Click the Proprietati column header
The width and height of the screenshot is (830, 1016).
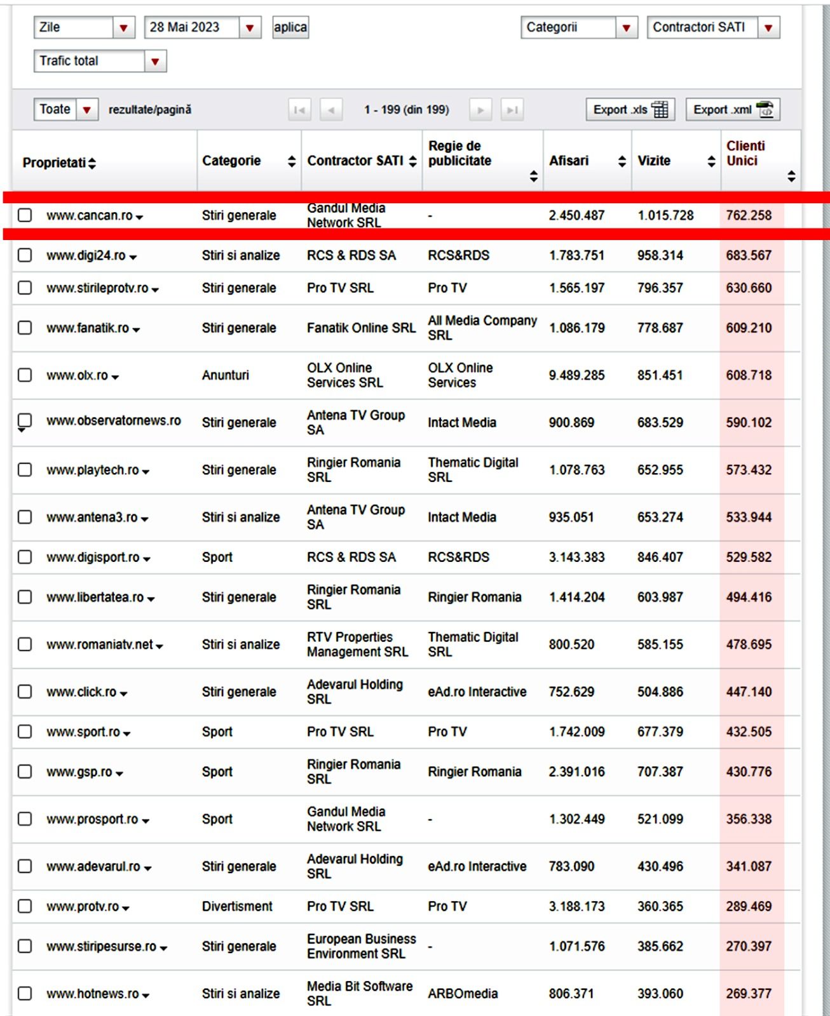(x=54, y=163)
